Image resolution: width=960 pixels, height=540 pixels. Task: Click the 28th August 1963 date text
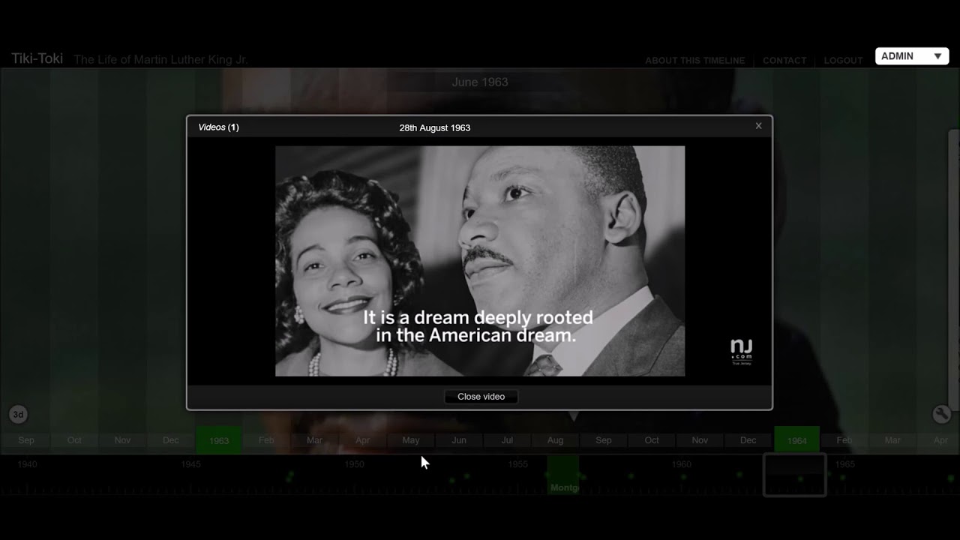click(435, 128)
